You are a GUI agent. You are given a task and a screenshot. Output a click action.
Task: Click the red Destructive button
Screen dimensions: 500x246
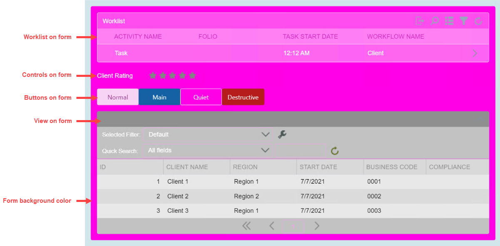tap(243, 97)
